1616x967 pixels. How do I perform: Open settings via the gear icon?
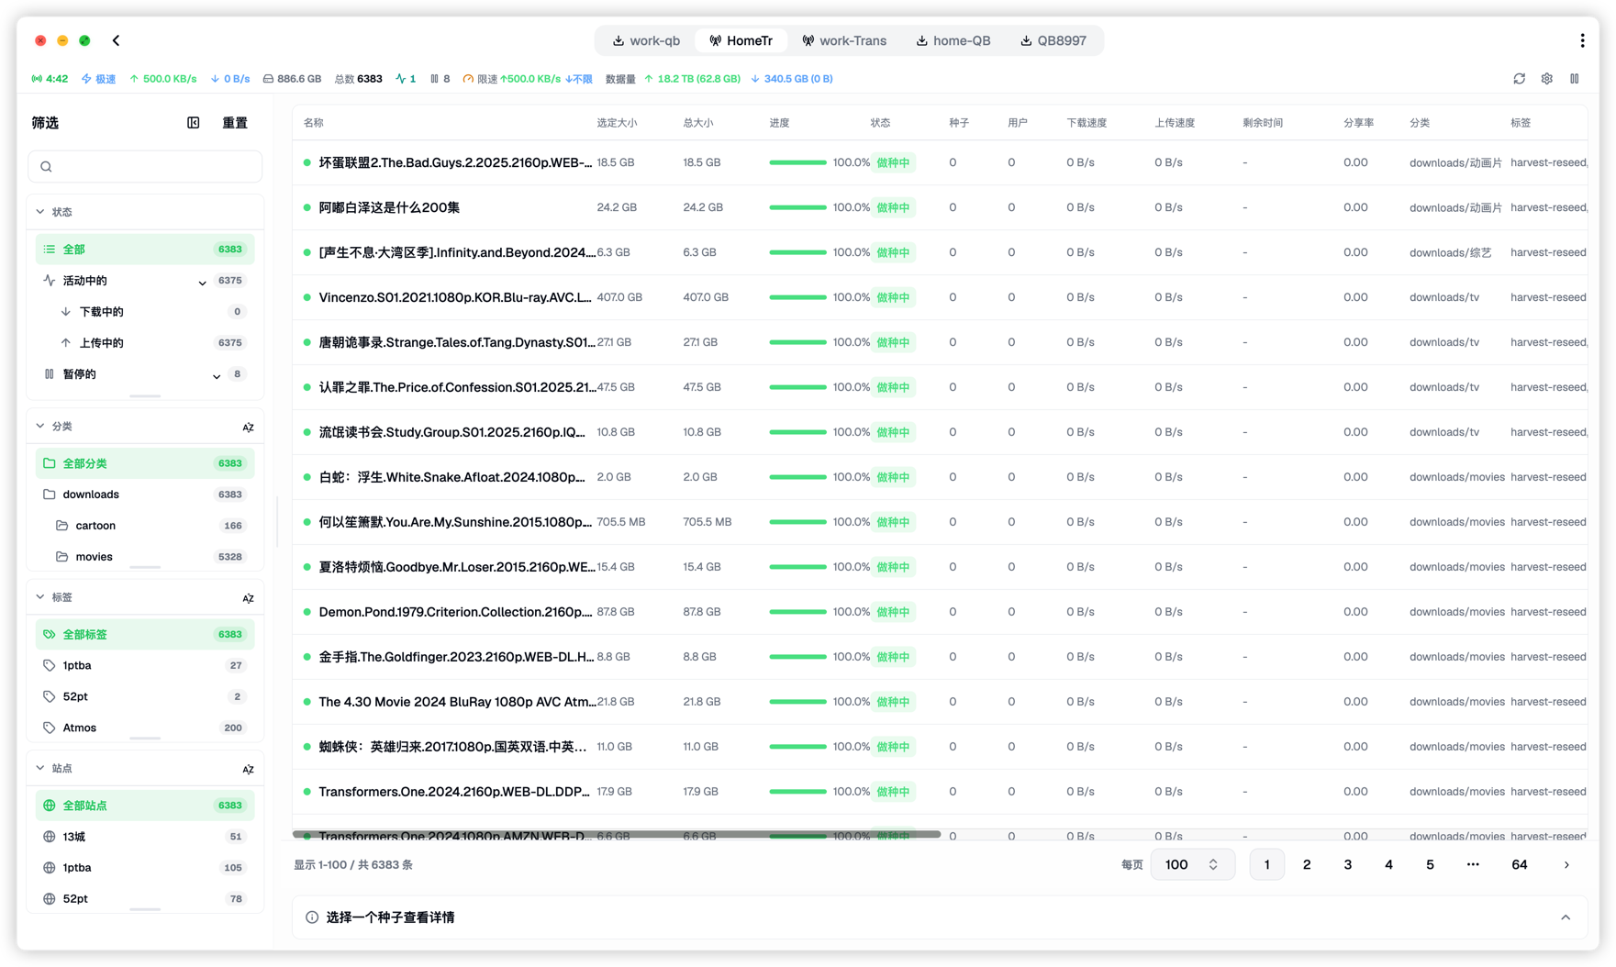[1547, 79]
